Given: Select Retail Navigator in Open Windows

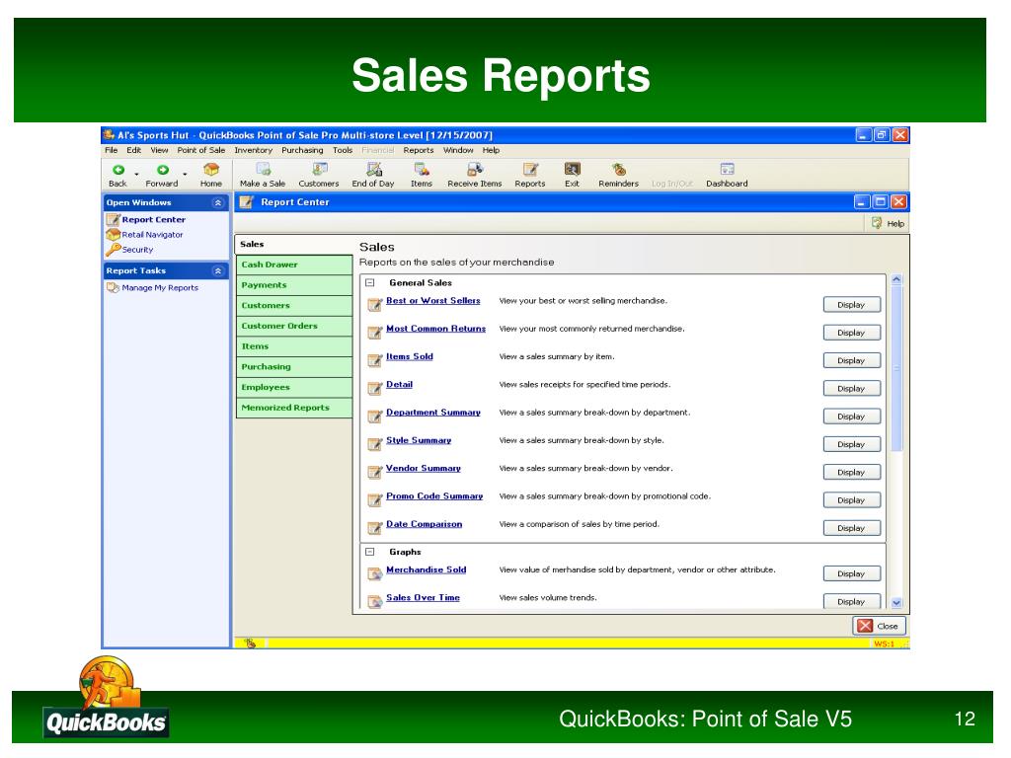Looking at the screenshot, I should coord(152,235).
